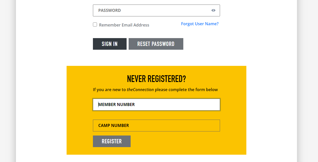Screen dimensions: 318x162
Task: Click the NEVER REGISTERED? heading
Action: 156,79
